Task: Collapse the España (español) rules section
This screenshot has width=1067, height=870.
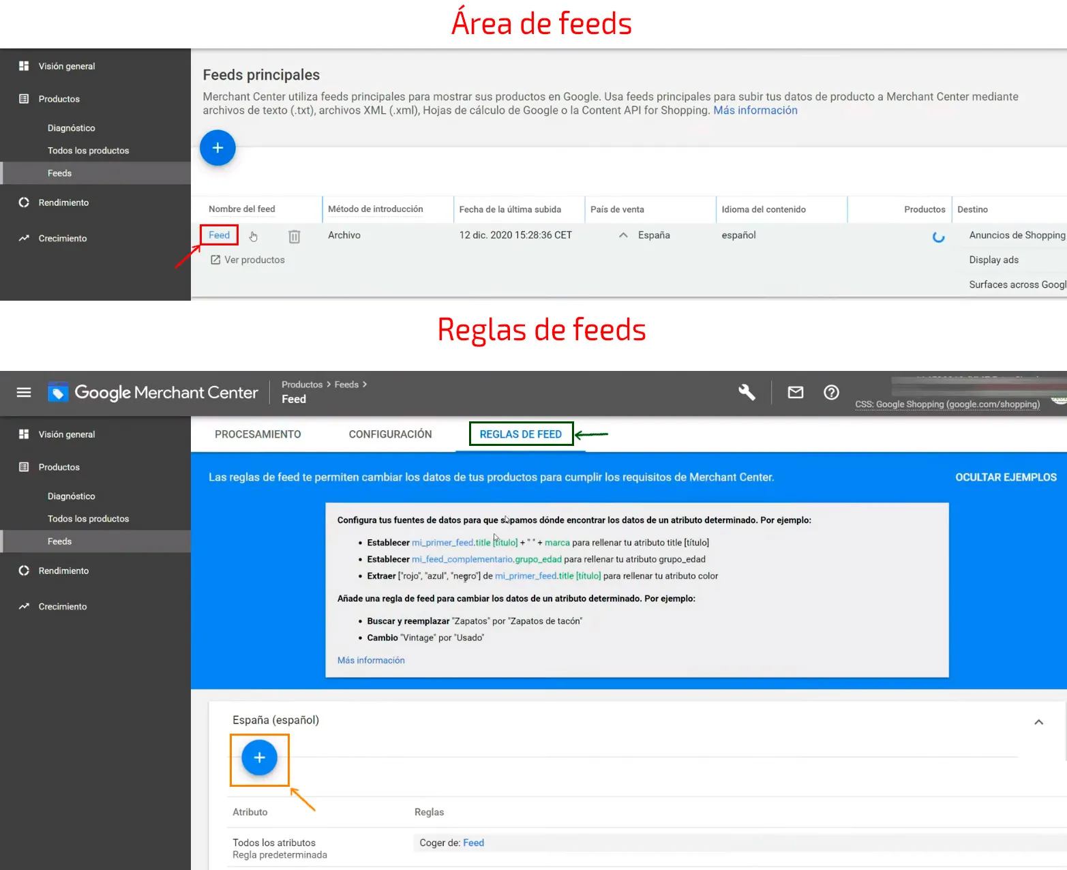Action: pyautogui.click(x=1038, y=722)
